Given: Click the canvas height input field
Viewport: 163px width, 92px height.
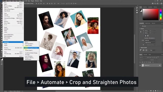Looking at the screenshot, I should coord(147,33).
